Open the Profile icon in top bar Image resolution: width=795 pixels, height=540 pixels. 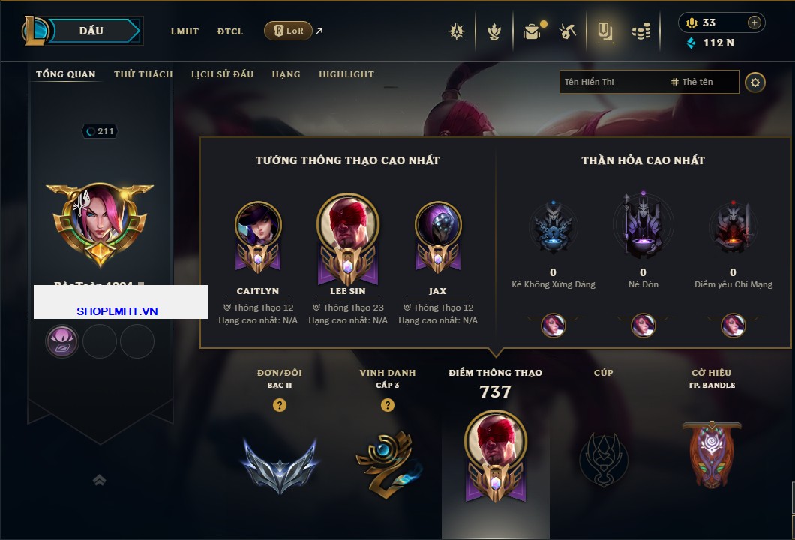point(604,31)
